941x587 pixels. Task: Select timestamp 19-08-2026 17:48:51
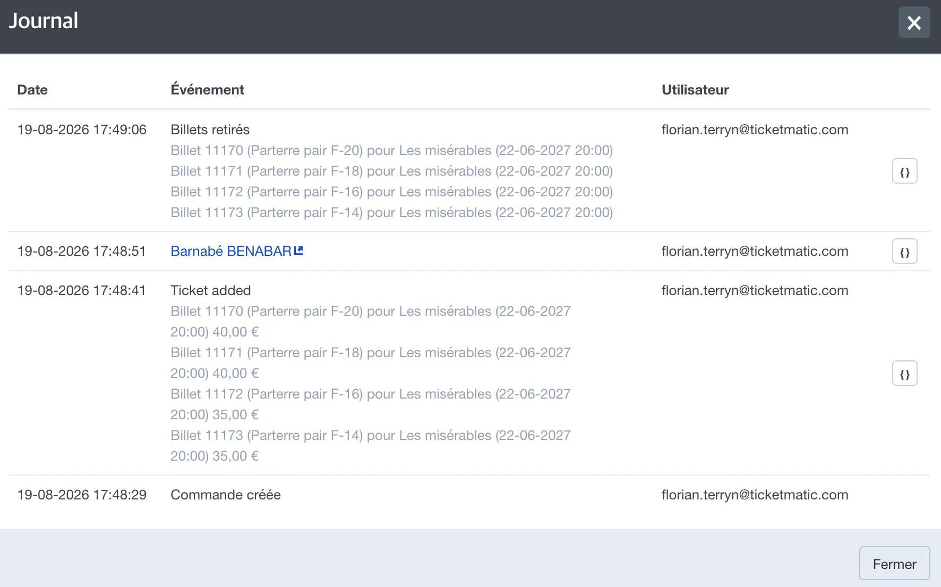82,251
